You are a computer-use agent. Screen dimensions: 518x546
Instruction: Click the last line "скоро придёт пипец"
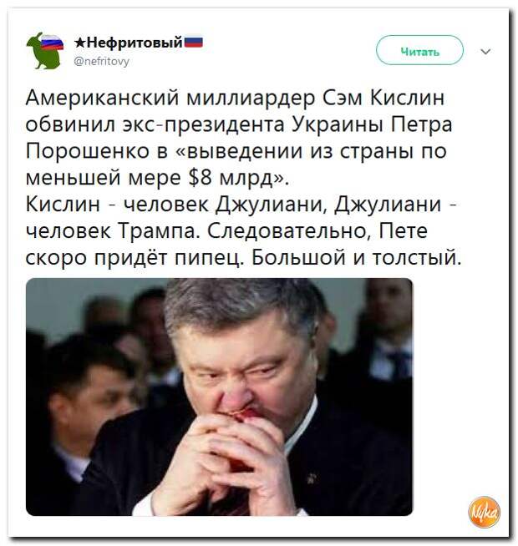point(134,256)
